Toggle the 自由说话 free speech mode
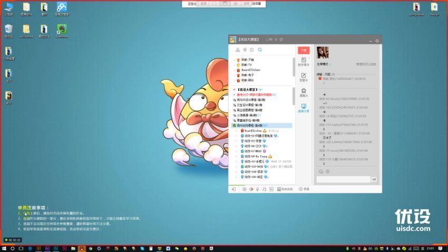 tap(285, 189)
